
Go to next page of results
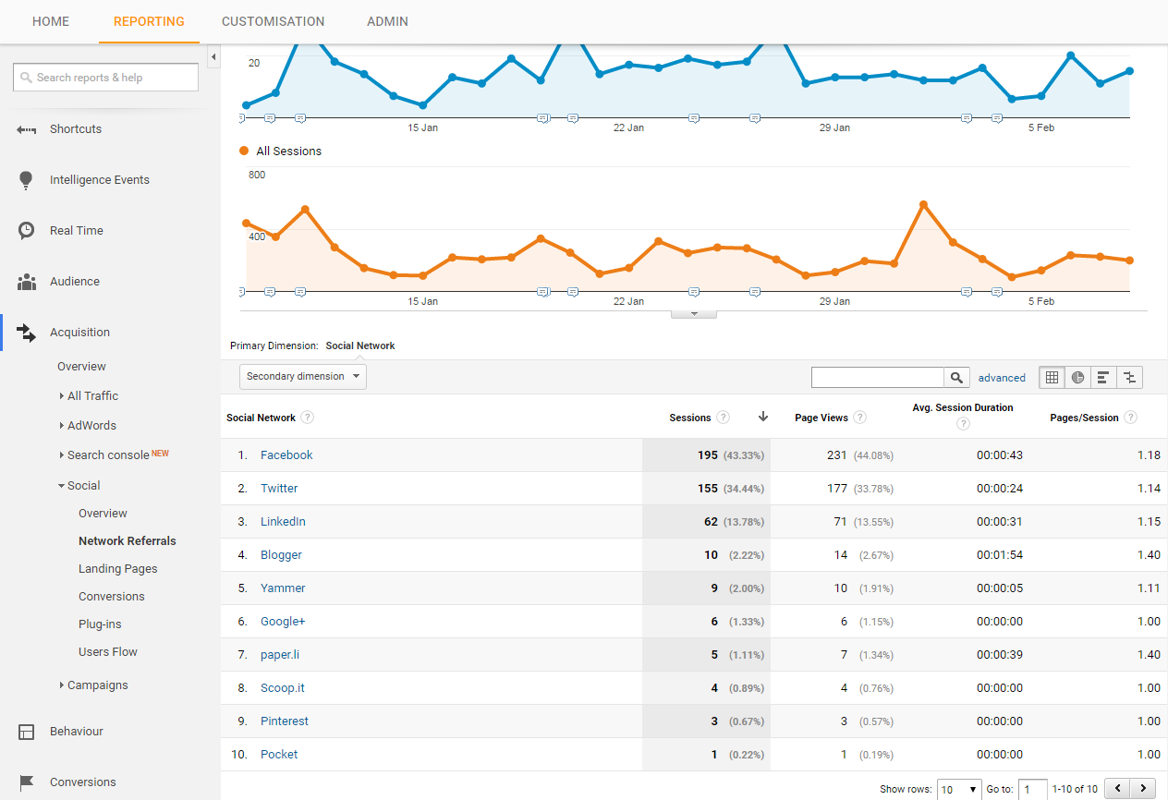click(x=1144, y=789)
